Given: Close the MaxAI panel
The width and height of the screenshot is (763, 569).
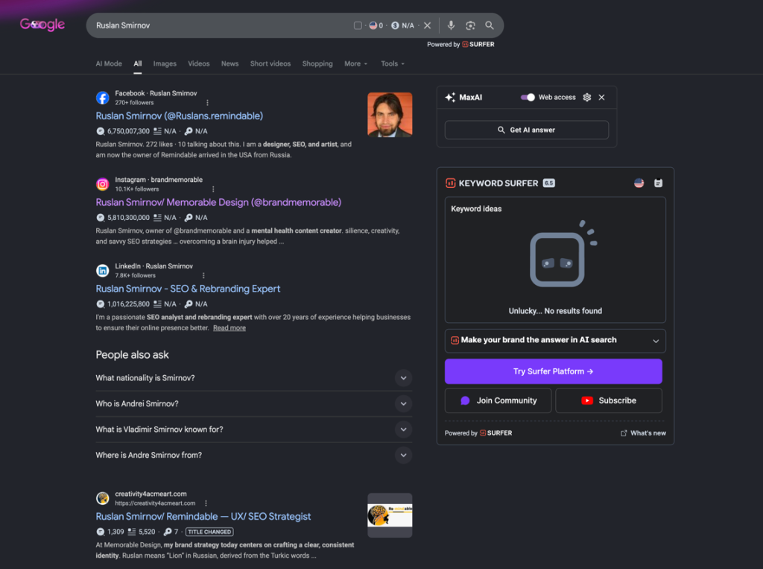Looking at the screenshot, I should [601, 98].
